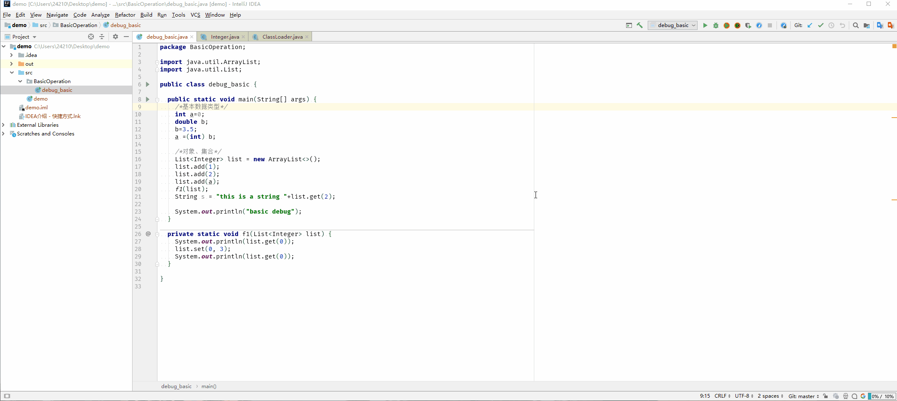Open the VCS menu

(x=195, y=15)
